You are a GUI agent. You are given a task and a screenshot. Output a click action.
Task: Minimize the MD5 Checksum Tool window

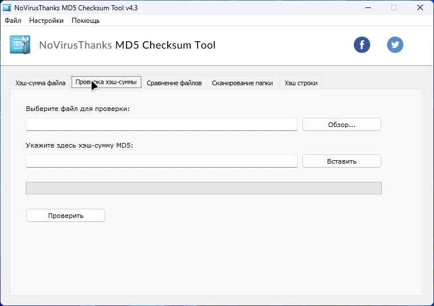pyautogui.click(x=368, y=8)
